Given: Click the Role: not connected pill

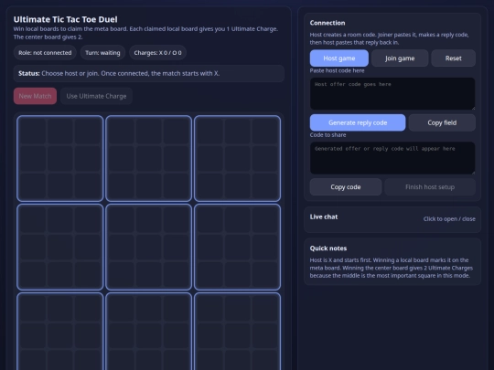Looking at the screenshot, I should pyautogui.click(x=45, y=53).
